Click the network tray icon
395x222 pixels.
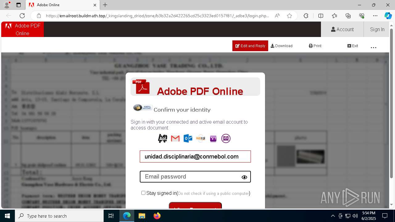click(348, 216)
